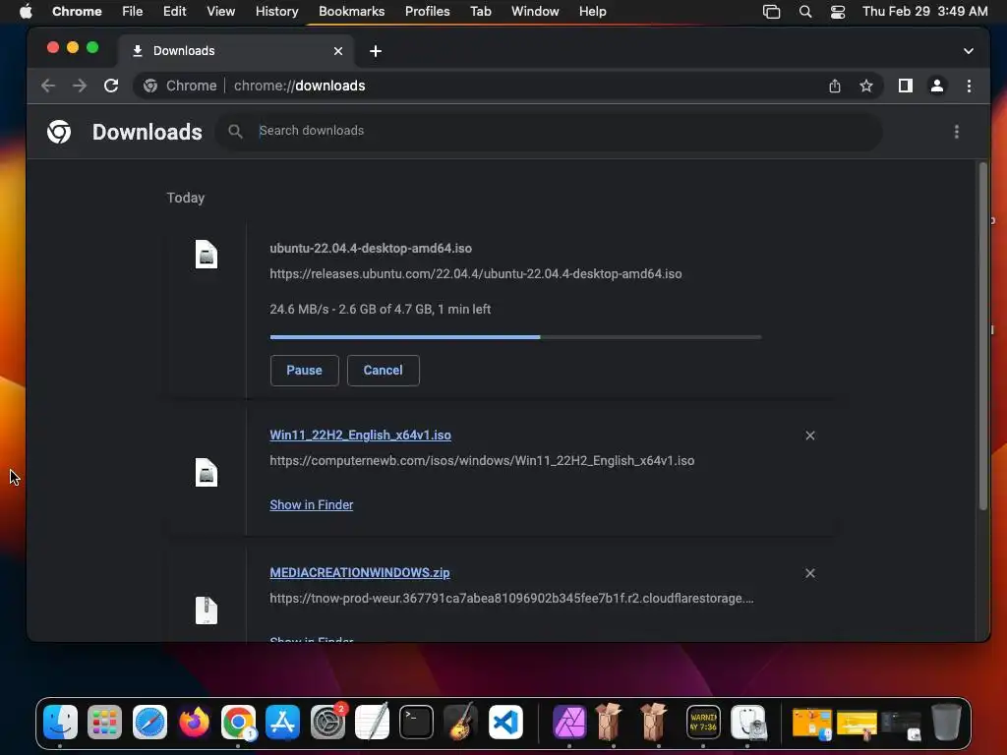Open Console warning app in dock
This screenshot has width=1007, height=755.
(703, 723)
